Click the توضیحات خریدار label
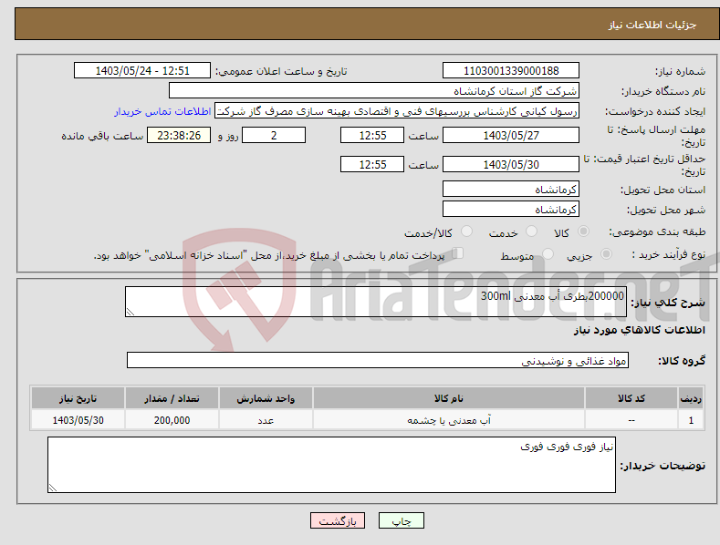The image size is (720, 545). pos(663,466)
